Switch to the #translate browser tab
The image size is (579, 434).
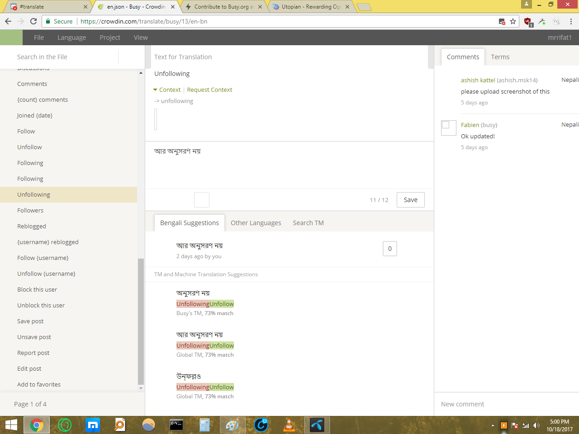(47, 7)
